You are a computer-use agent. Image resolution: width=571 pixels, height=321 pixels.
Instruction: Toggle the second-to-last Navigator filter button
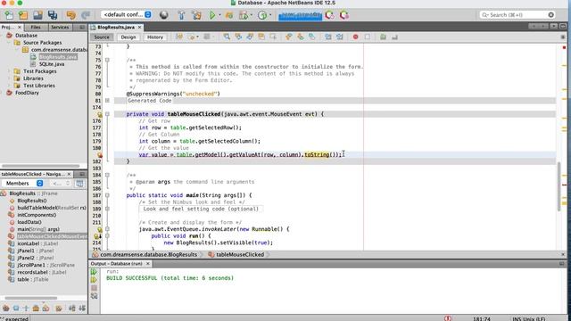click(x=72, y=309)
